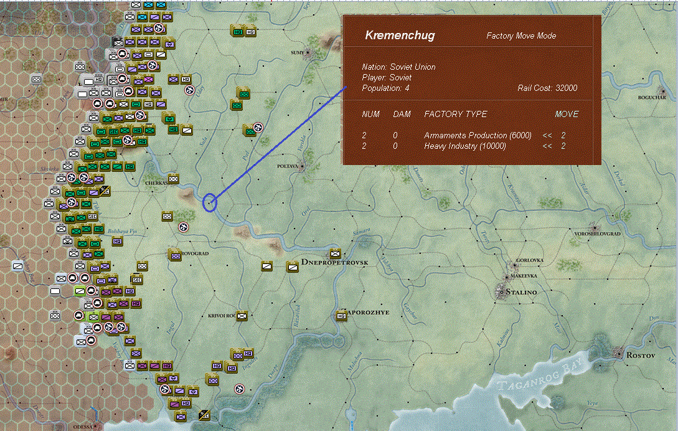The image size is (678, 431).
Task: Select the move count for Heavy Industry
Action: click(x=563, y=146)
